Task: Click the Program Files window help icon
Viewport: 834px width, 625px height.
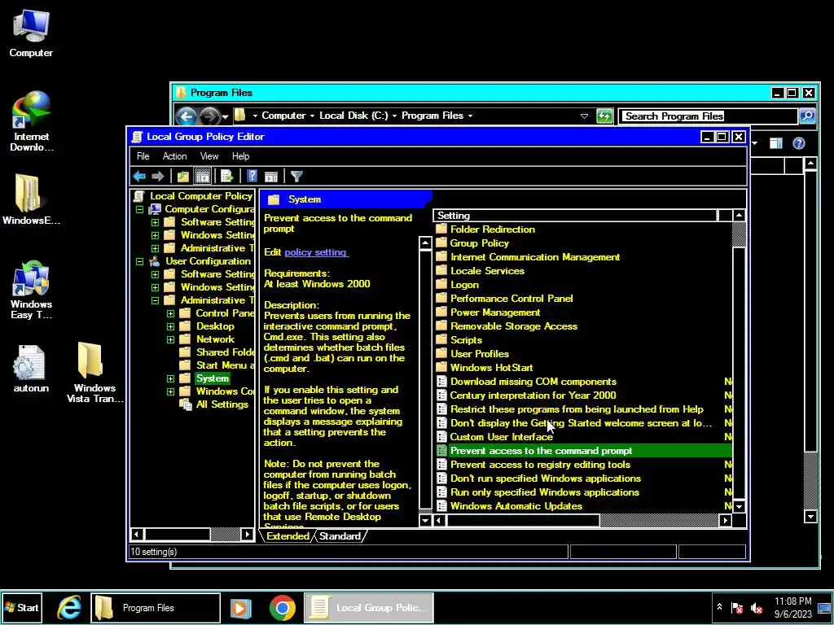Action: coord(798,143)
